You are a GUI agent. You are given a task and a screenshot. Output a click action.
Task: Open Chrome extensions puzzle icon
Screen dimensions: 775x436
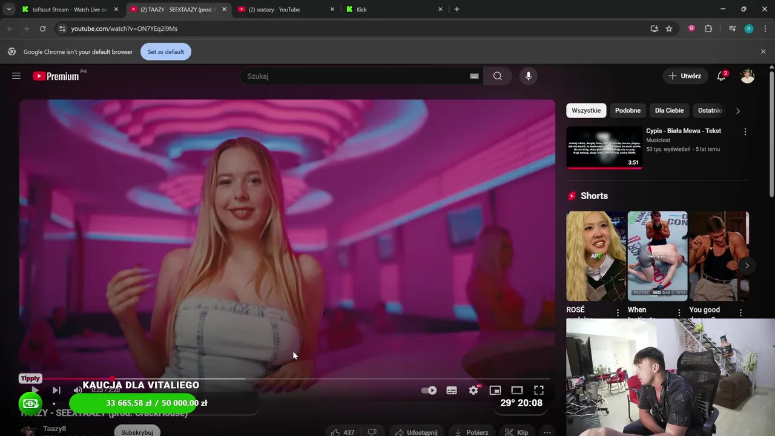tap(708, 28)
